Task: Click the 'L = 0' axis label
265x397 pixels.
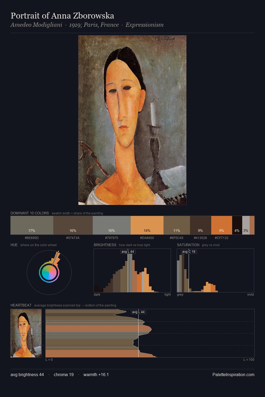Action: (49, 359)
